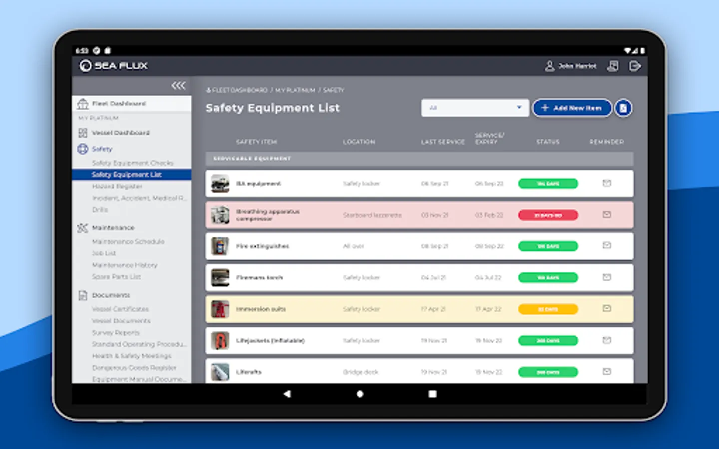Open Incident, Accident, Medical reports sidebar item
Viewport: 719px width, 449px height.
pyautogui.click(x=139, y=198)
